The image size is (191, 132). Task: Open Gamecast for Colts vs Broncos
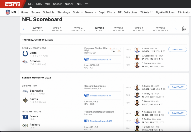[177, 49]
